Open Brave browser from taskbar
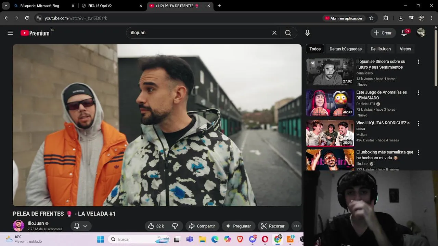This screenshot has width=438, height=246. click(240, 240)
